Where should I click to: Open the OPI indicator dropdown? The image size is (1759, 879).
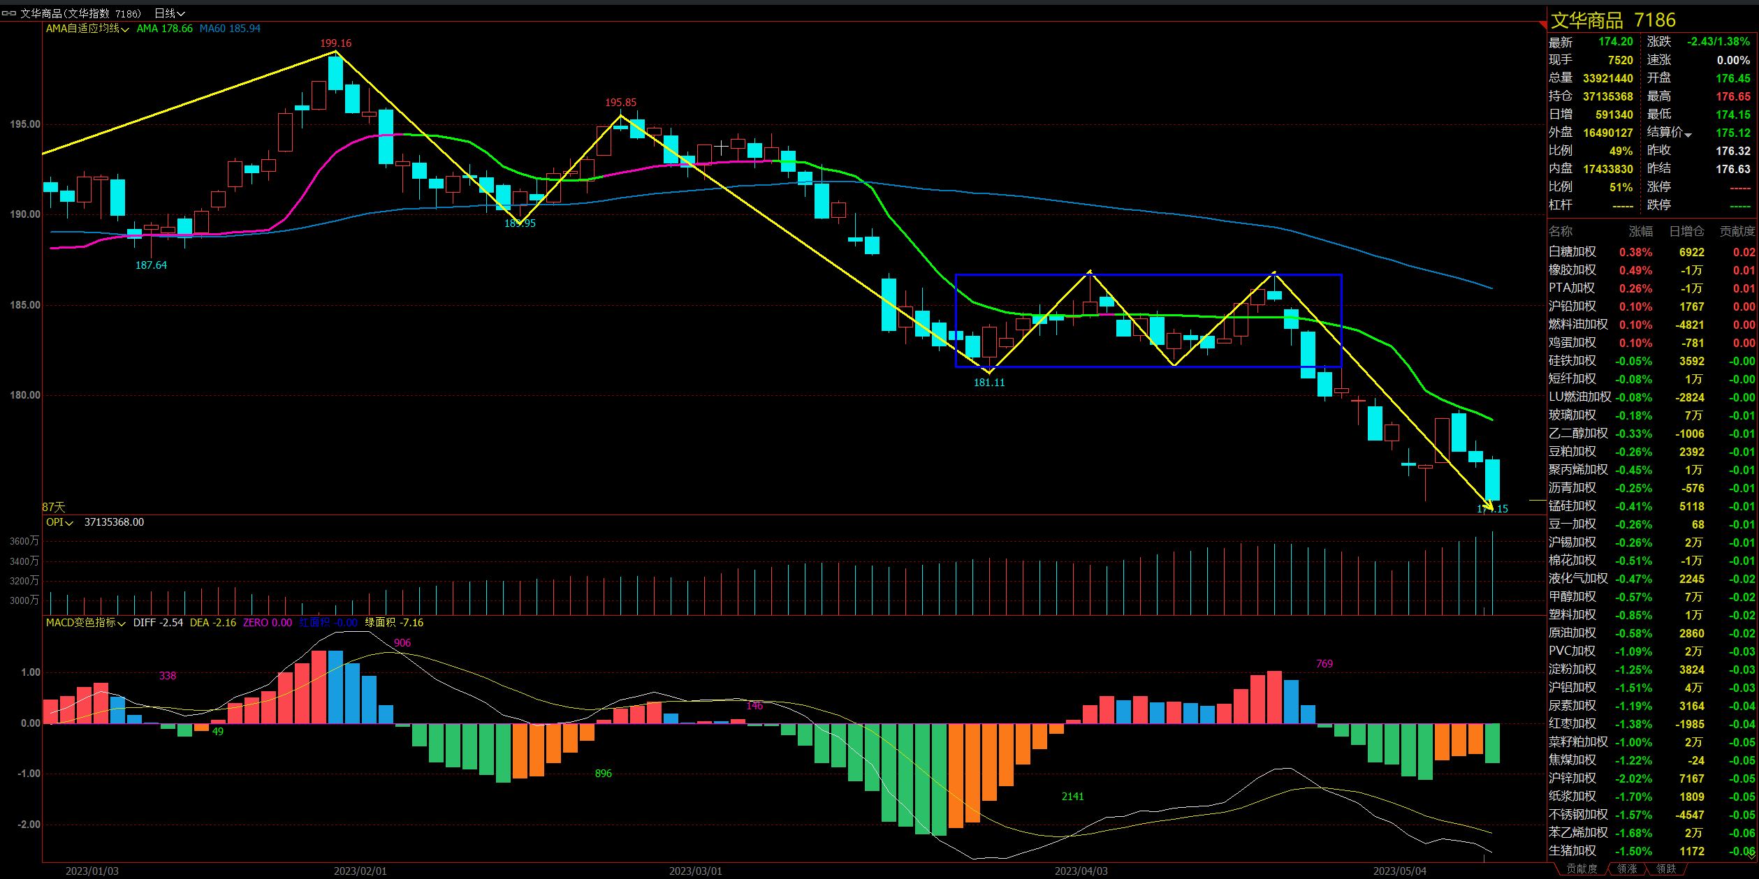59,522
